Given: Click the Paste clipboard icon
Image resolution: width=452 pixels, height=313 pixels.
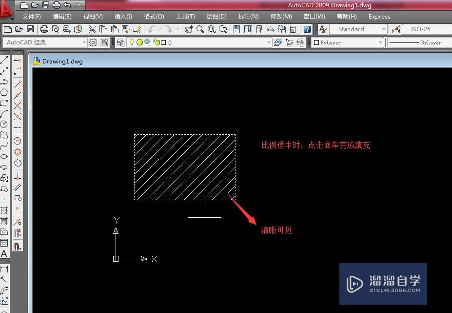Looking at the screenshot, I should [x=115, y=29].
